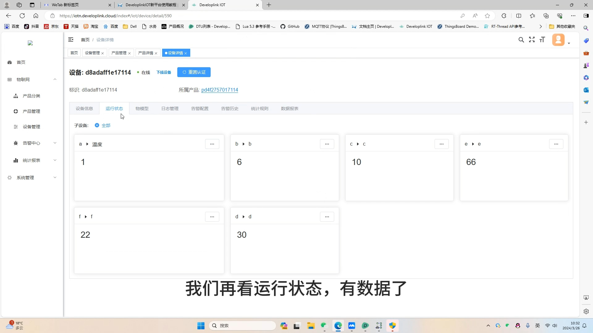Open the 其他收藏夹 bookmarks folder
This screenshot has height=333, width=593.
[x=562, y=27]
